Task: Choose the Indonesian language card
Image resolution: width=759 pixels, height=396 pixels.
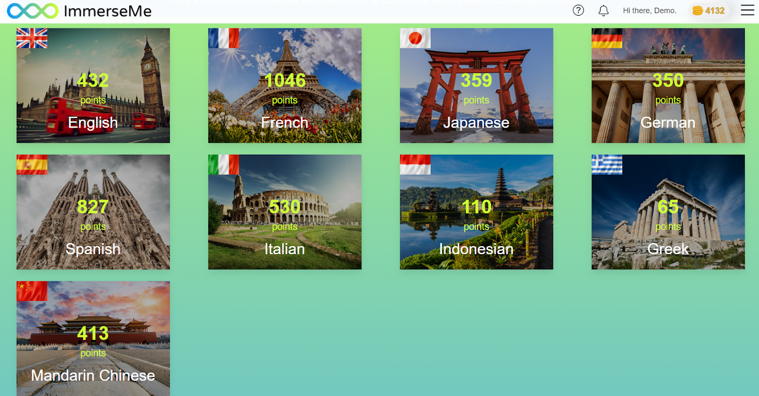Action: point(476,212)
